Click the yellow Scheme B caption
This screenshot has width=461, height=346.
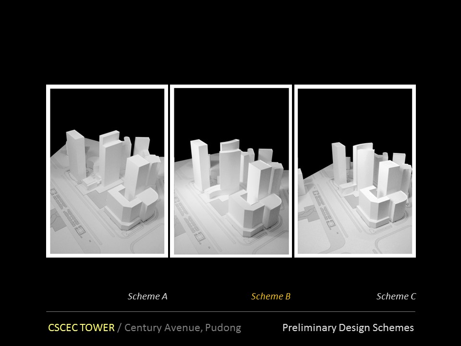click(271, 296)
